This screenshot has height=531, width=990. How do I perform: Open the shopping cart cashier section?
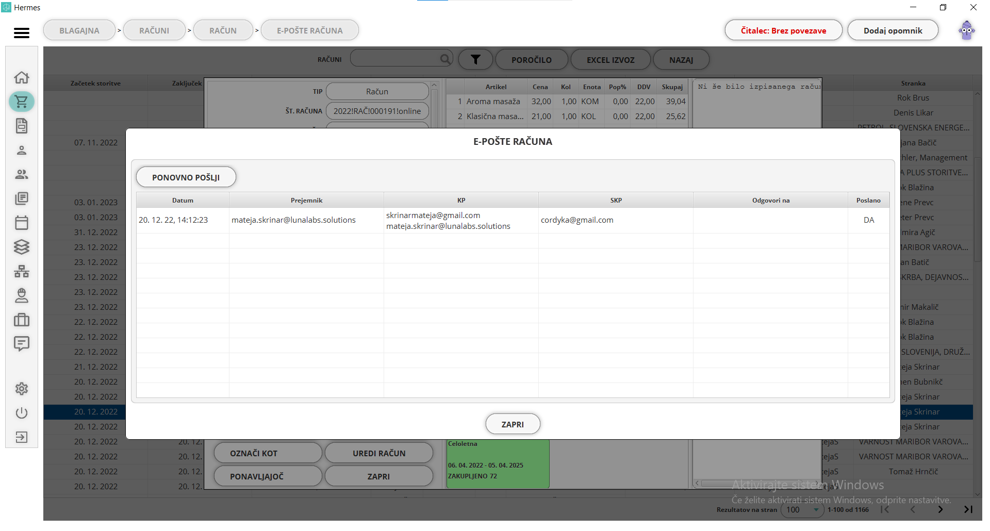(22, 102)
